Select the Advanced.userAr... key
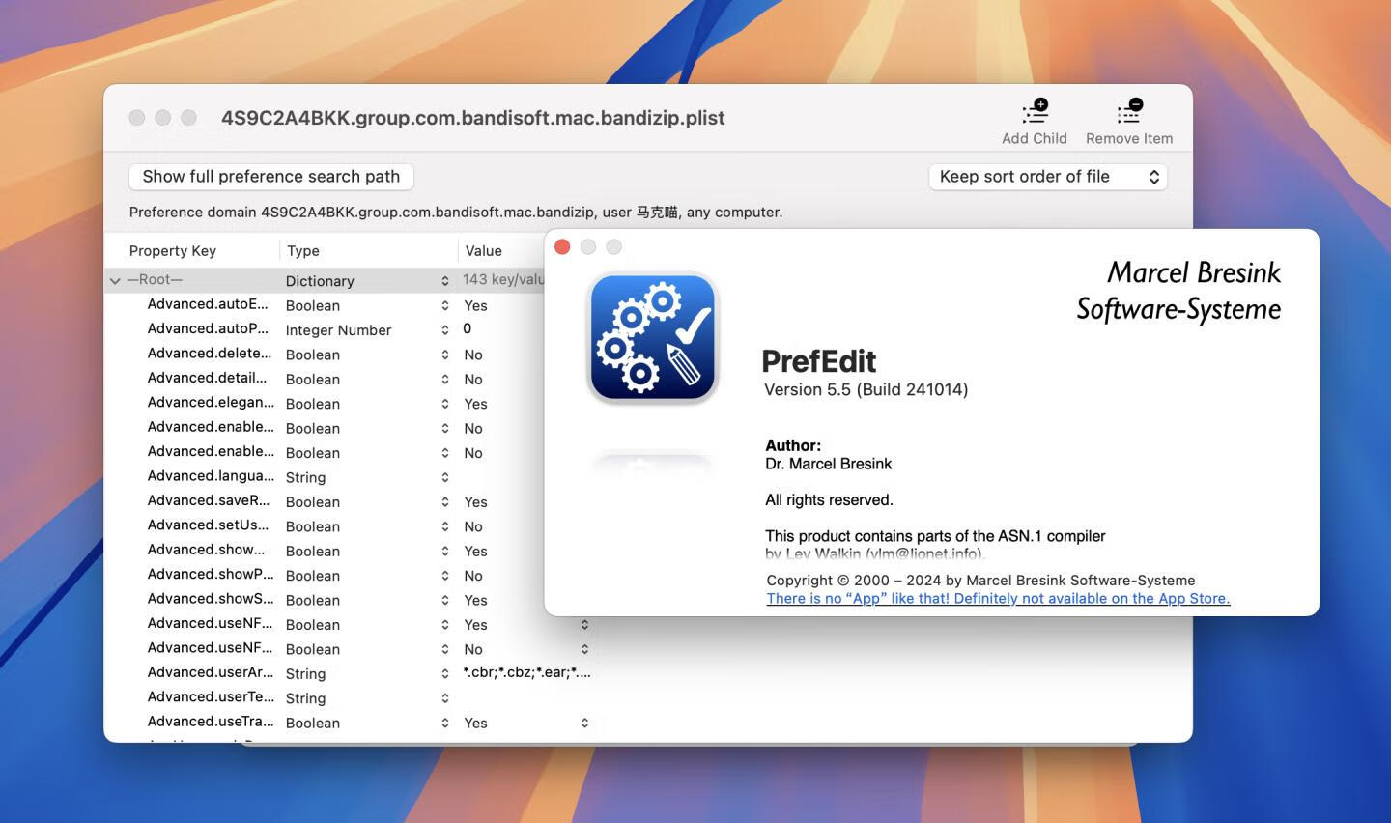Image resolution: width=1391 pixels, height=823 pixels. click(x=211, y=672)
